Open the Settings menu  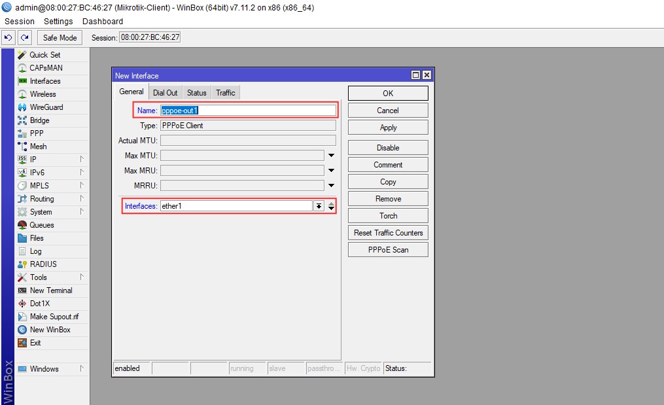[x=58, y=22]
